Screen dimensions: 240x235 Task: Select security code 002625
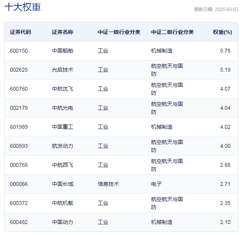19,70
